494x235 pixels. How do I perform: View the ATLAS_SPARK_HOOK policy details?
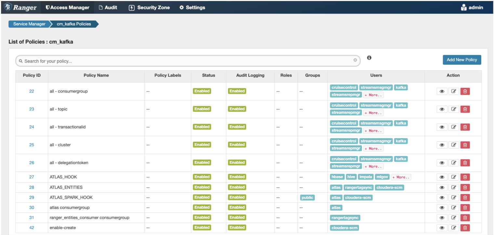442,198
